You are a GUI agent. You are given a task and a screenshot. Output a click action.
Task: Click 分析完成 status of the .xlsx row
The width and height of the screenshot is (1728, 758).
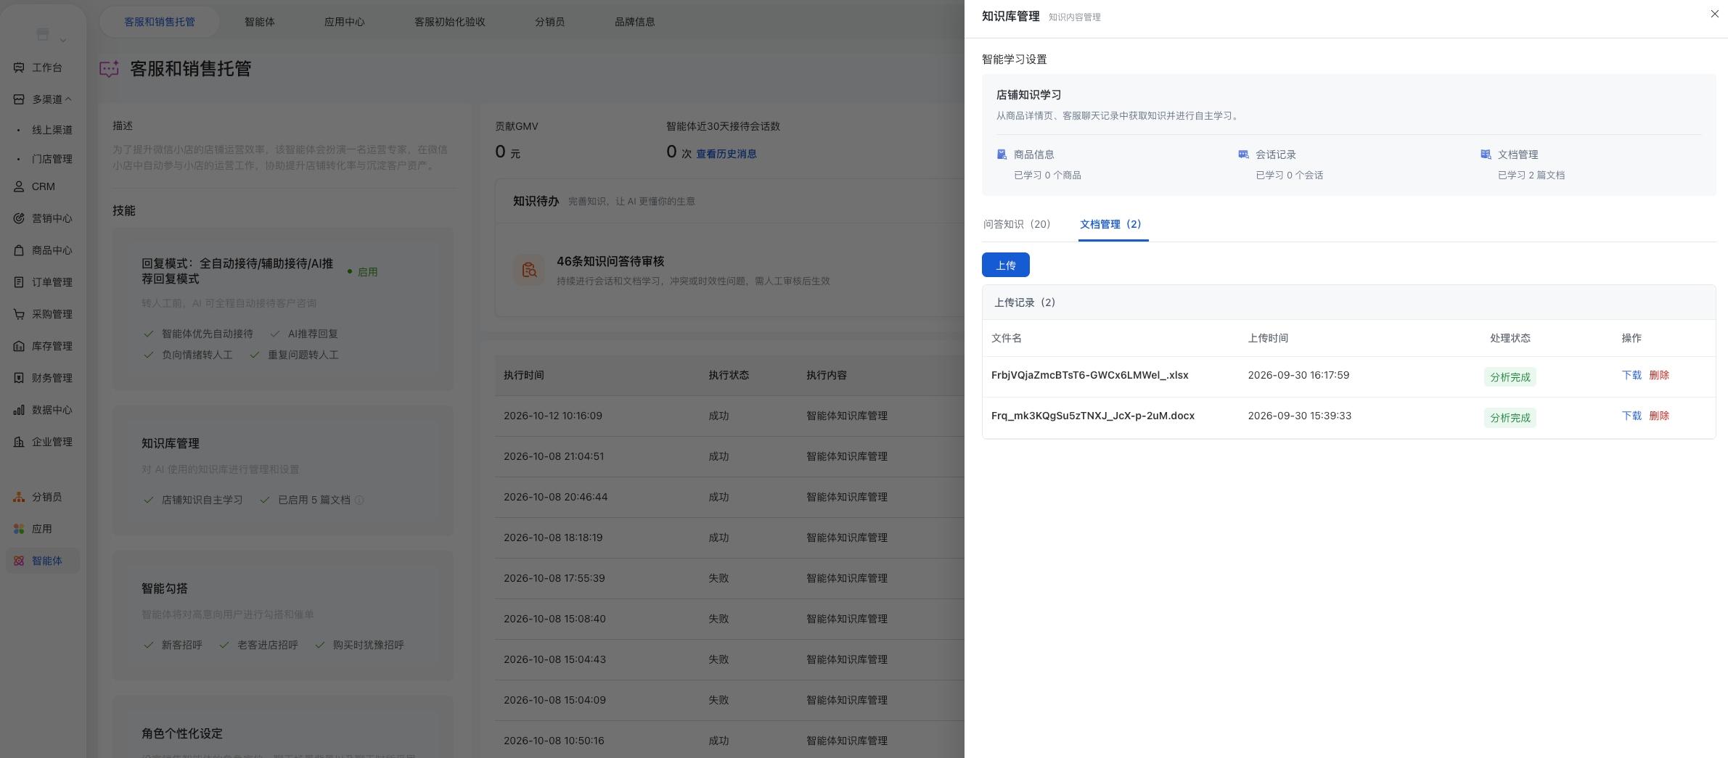coord(1510,376)
